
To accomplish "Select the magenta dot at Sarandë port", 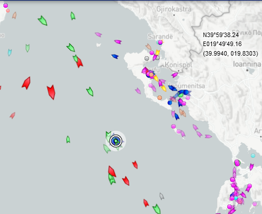I will (x=160, y=42).
